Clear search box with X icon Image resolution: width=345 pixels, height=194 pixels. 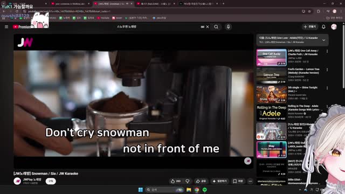pyautogui.click(x=208, y=27)
